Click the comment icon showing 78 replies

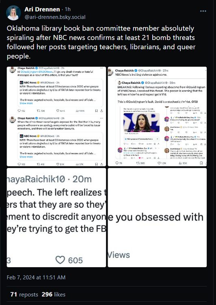117,163
